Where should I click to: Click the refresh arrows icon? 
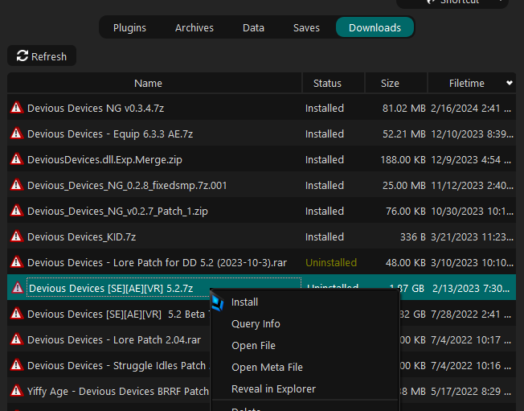[x=23, y=55]
